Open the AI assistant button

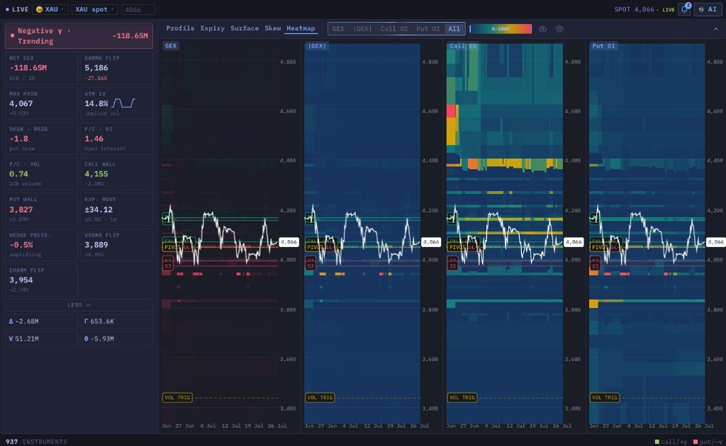click(708, 9)
